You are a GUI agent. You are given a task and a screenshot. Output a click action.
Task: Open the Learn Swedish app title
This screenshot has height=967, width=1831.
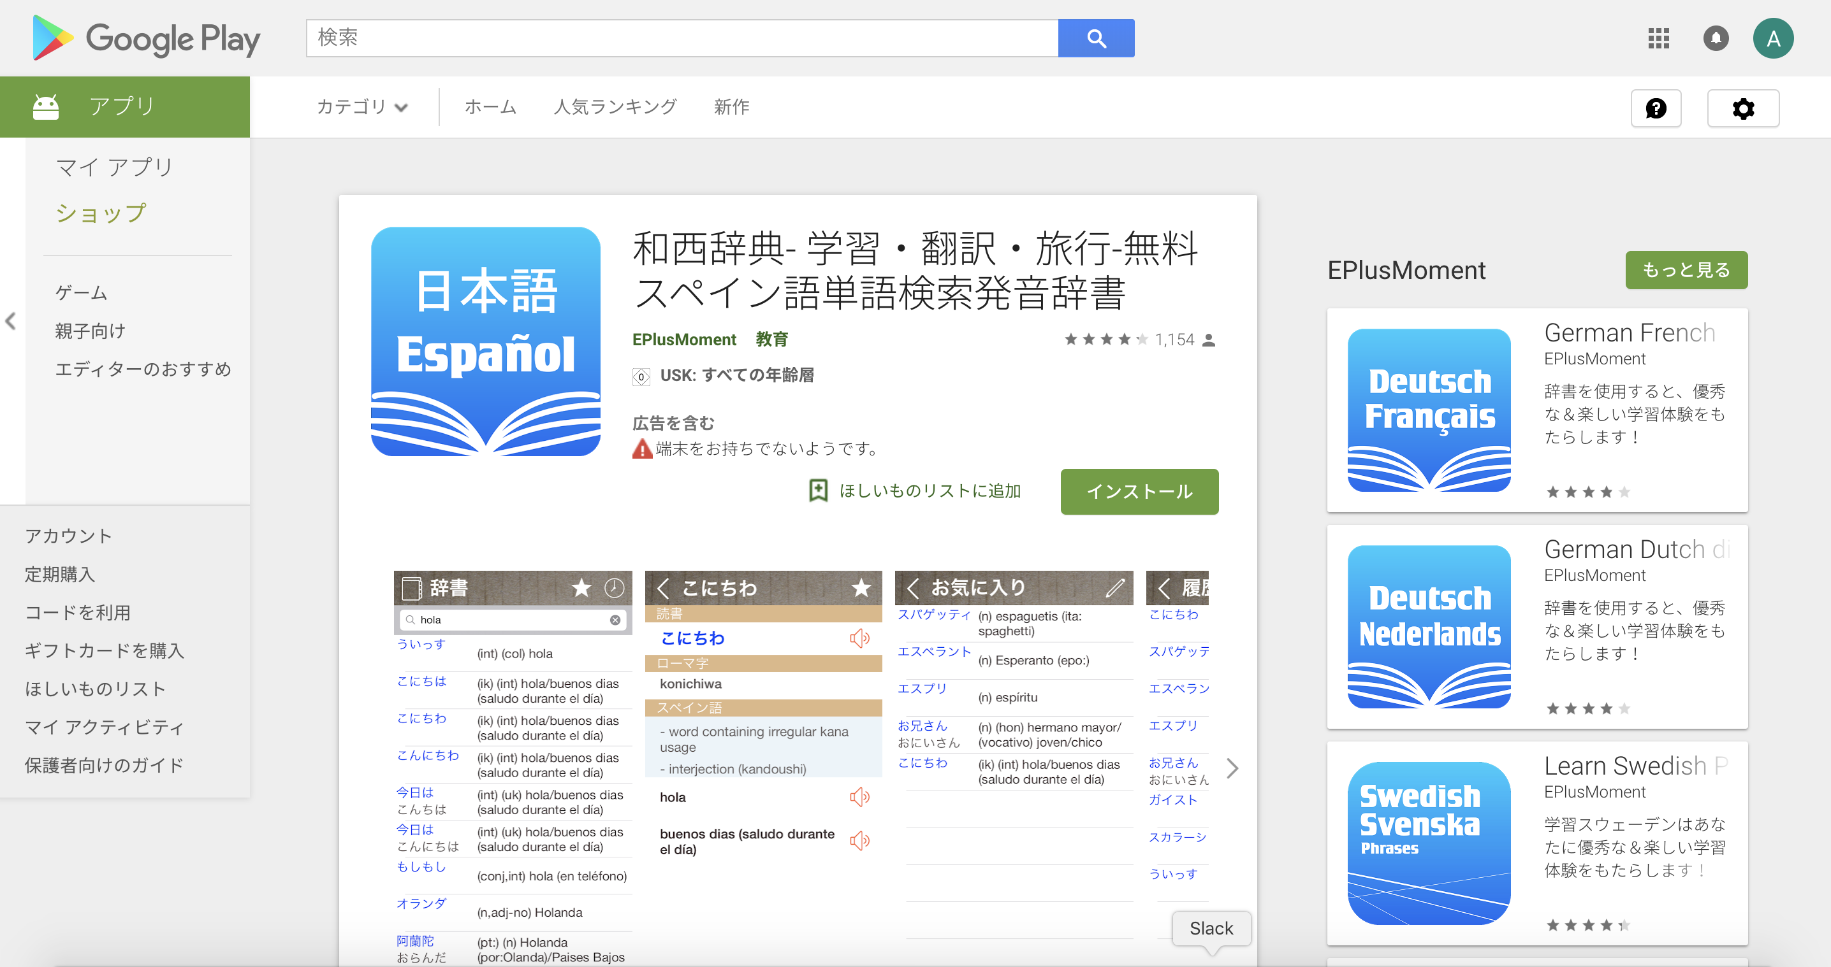(x=1635, y=766)
